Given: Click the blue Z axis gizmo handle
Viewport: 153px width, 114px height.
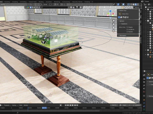Looking at the screenshot, I should 110,11.
